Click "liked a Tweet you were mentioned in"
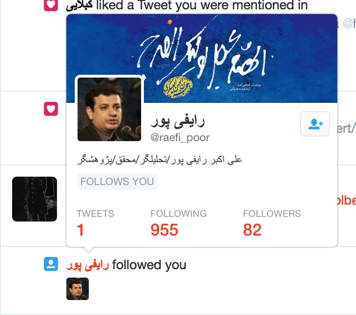The width and height of the screenshot is (356, 315). (x=202, y=5)
